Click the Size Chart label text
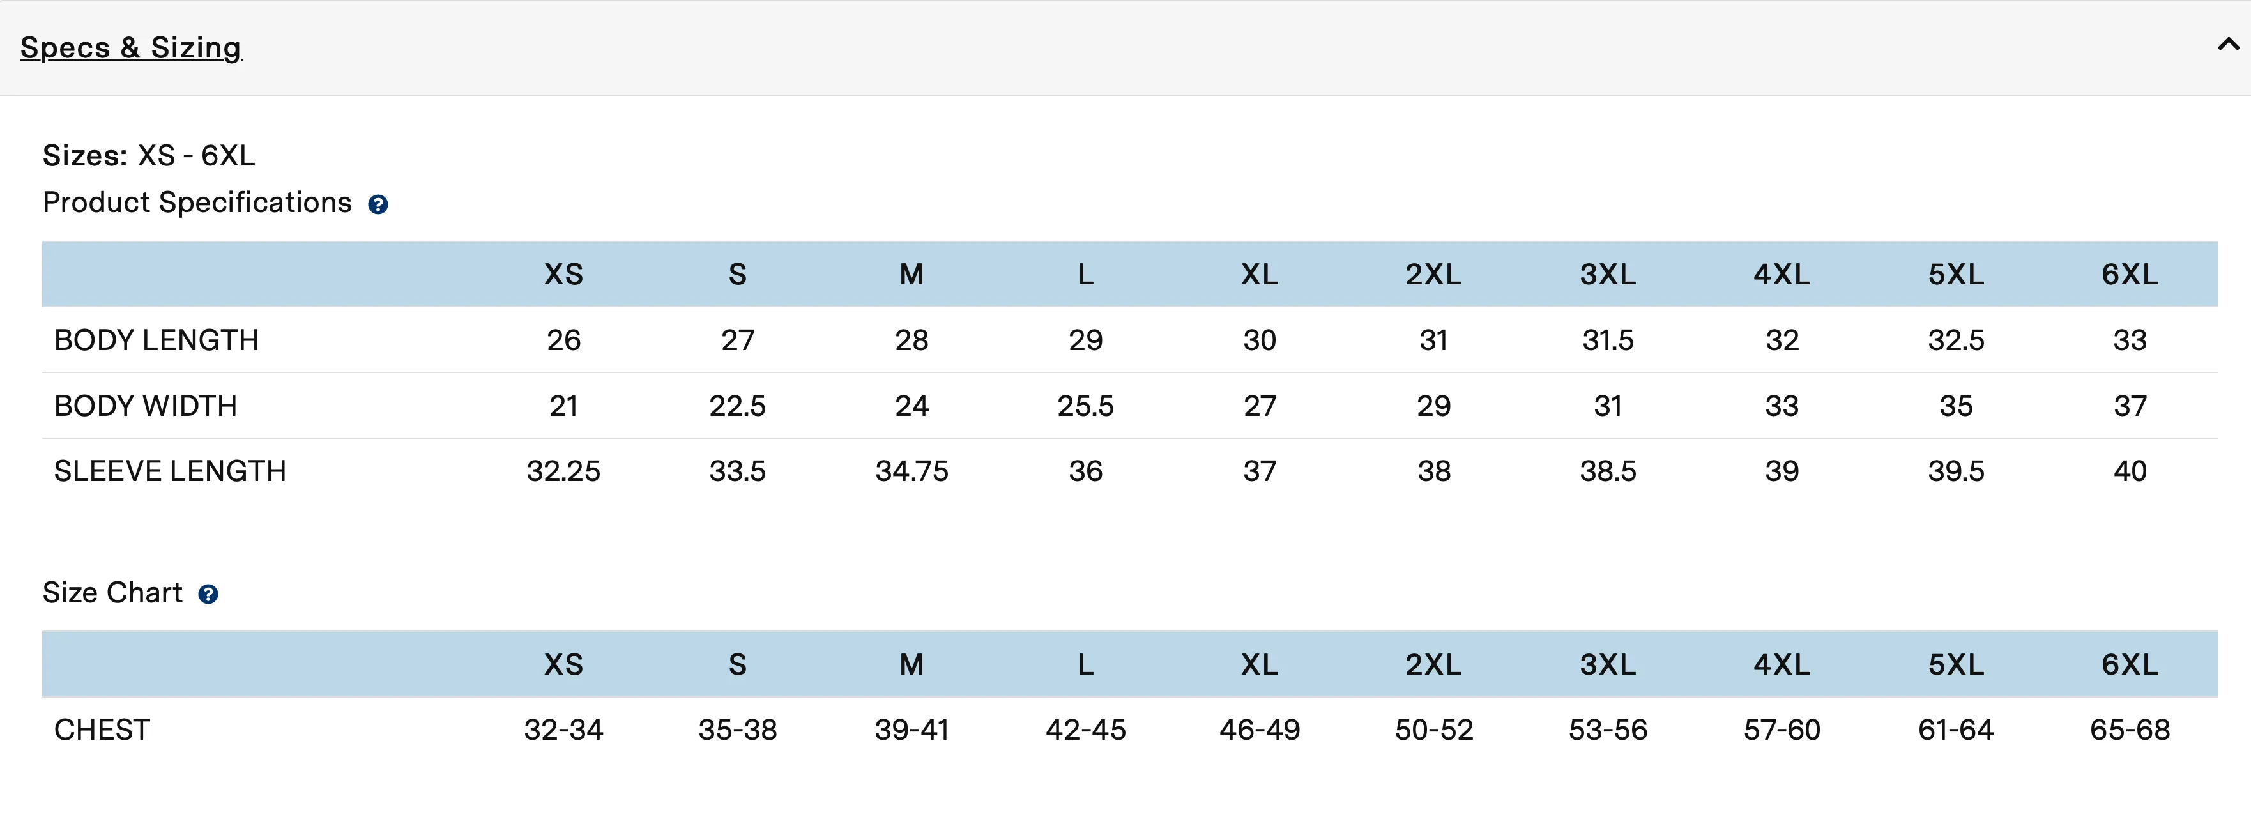2251x833 pixels. click(x=112, y=593)
